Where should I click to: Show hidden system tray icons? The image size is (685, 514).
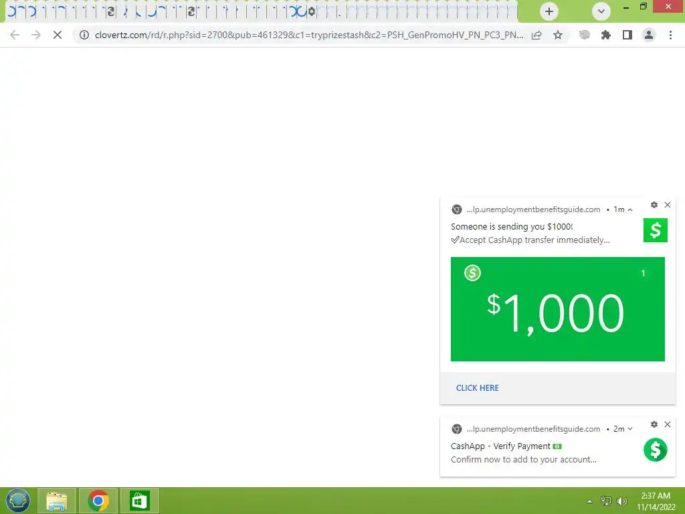tap(590, 501)
